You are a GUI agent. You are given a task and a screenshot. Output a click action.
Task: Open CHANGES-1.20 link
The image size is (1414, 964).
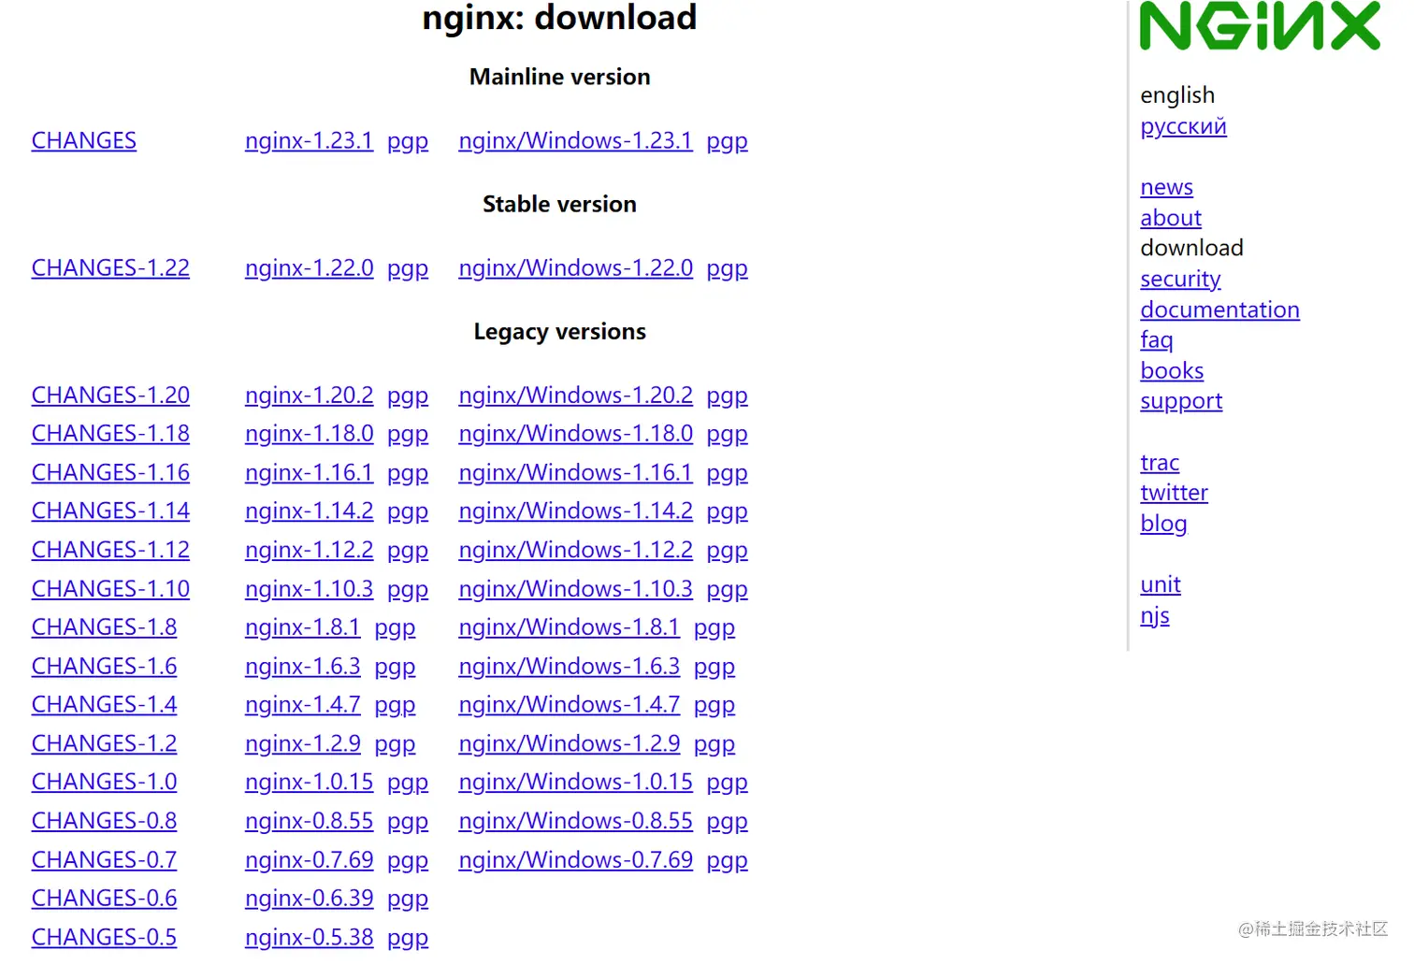[110, 396]
